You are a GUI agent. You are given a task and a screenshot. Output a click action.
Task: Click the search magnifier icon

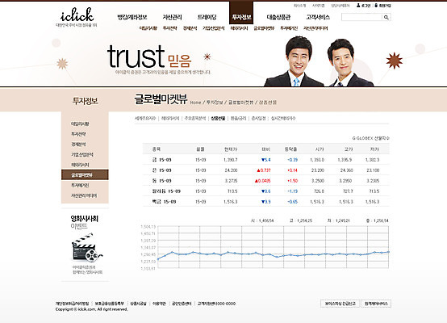386,18
